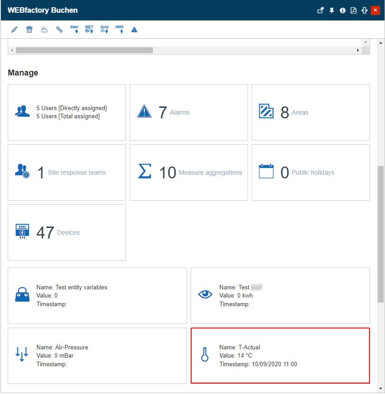Open the 47 Devices tile

click(x=66, y=232)
